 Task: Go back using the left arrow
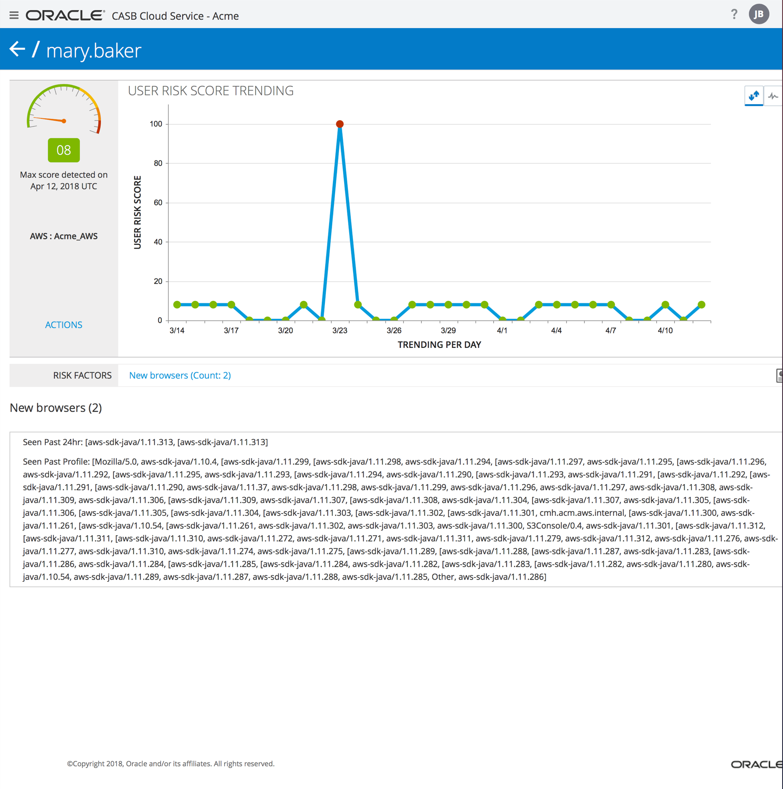(17, 49)
